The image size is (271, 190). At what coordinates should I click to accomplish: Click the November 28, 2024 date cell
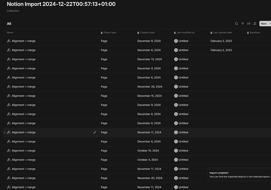[150, 87]
